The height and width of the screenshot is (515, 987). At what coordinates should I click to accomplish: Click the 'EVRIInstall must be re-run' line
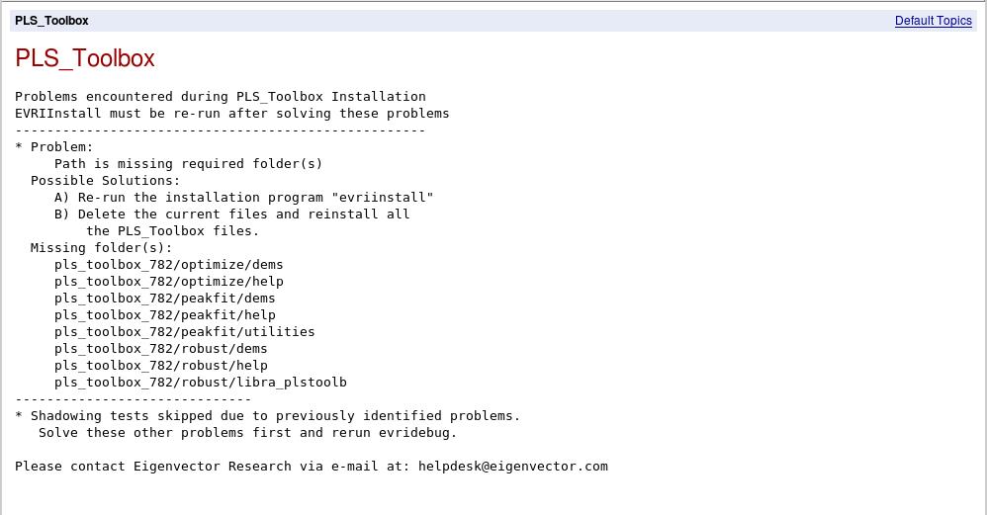232,114
